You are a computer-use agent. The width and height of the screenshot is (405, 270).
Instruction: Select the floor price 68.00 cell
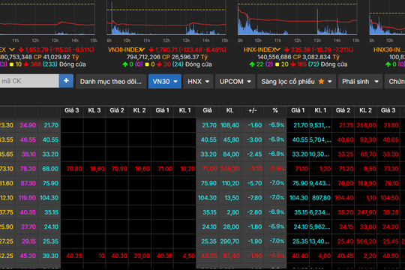pyautogui.click(x=50, y=169)
